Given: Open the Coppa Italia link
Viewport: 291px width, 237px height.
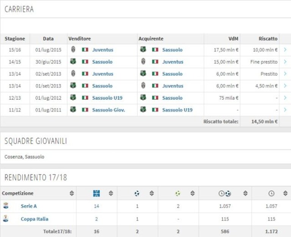Looking at the screenshot, I should (x=35, y=219).
